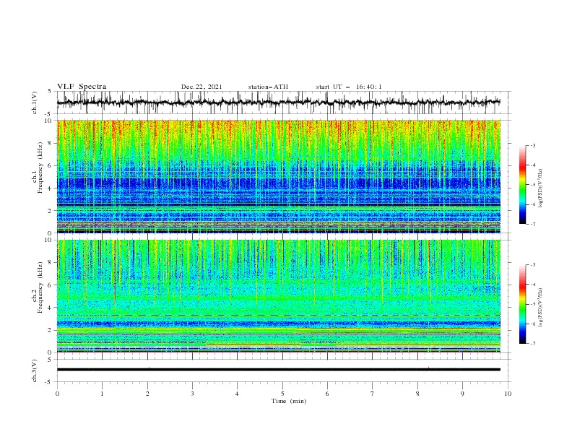Screen dimensions: 572x442
Task: Click the "6" tick on the time axis
Action: [x=327, y=394]
